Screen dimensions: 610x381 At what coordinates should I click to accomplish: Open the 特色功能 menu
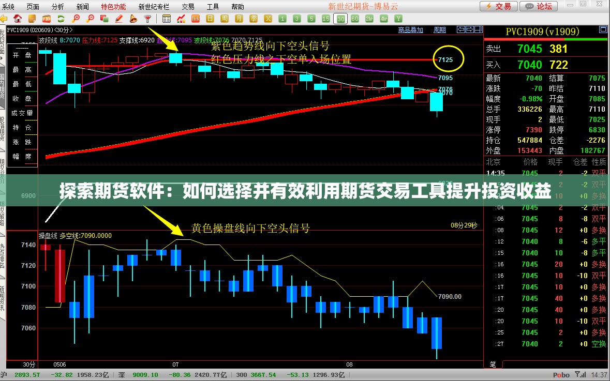(x=114, y=7)
